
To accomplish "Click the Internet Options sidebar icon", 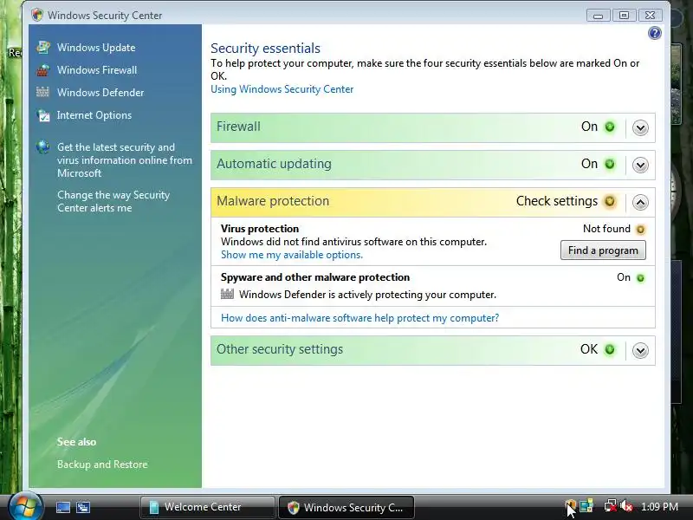I will pyautogui.click(x=43, y=115).
